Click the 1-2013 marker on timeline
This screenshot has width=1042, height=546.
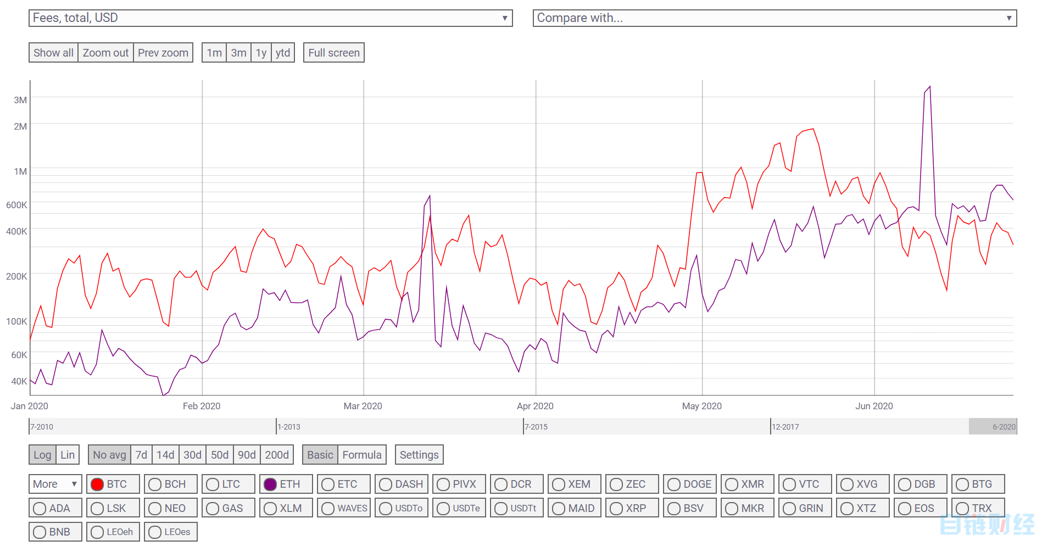click(289, 427)
